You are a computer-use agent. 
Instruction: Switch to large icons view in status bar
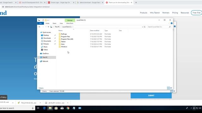171,88
